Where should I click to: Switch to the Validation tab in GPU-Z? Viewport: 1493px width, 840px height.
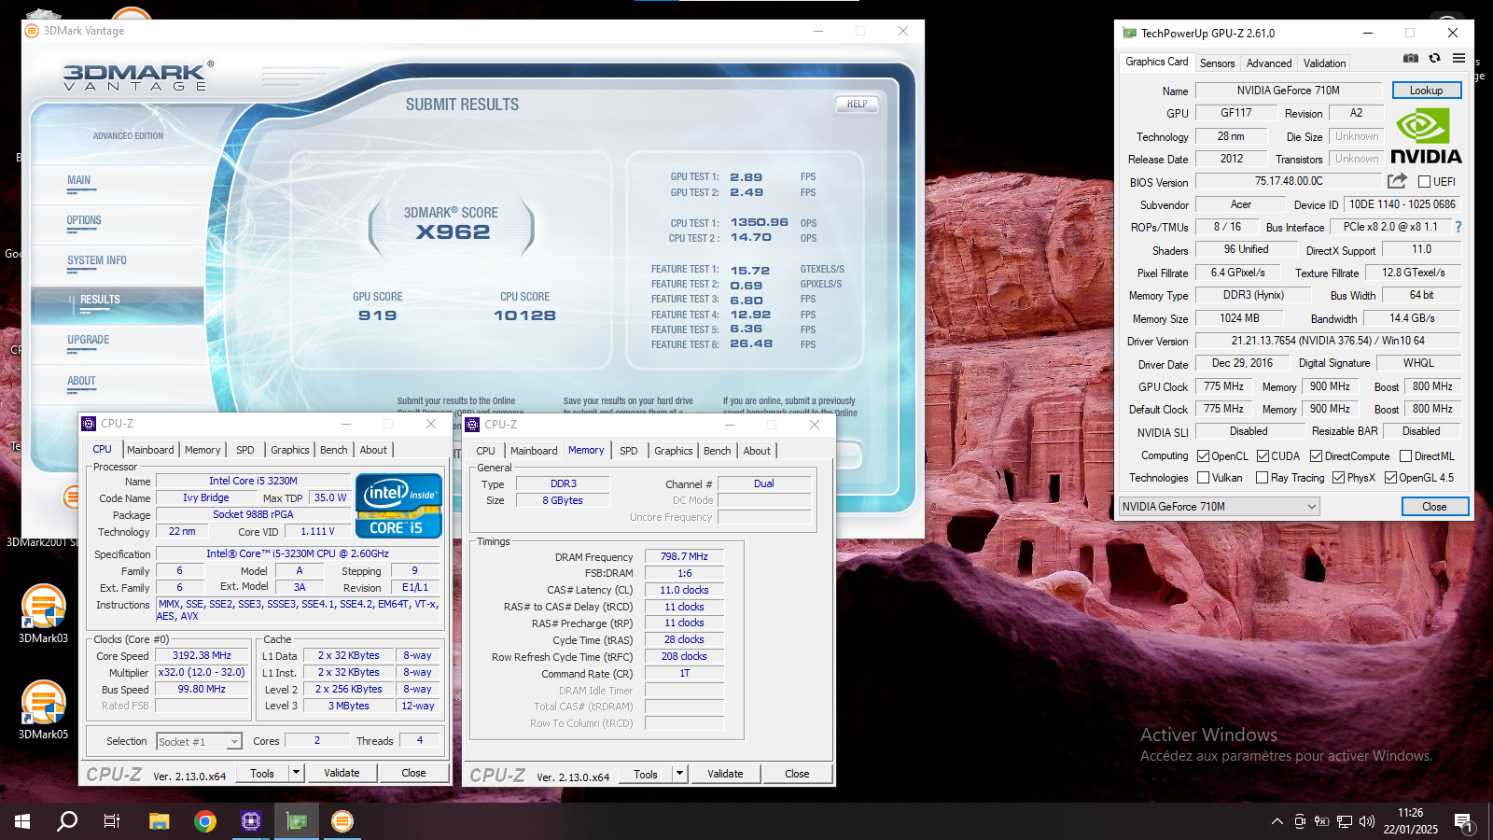click(1324, 63)
